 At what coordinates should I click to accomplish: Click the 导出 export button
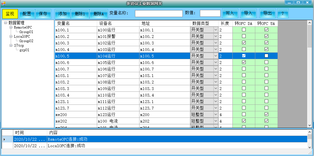click(x=267, y=13)
